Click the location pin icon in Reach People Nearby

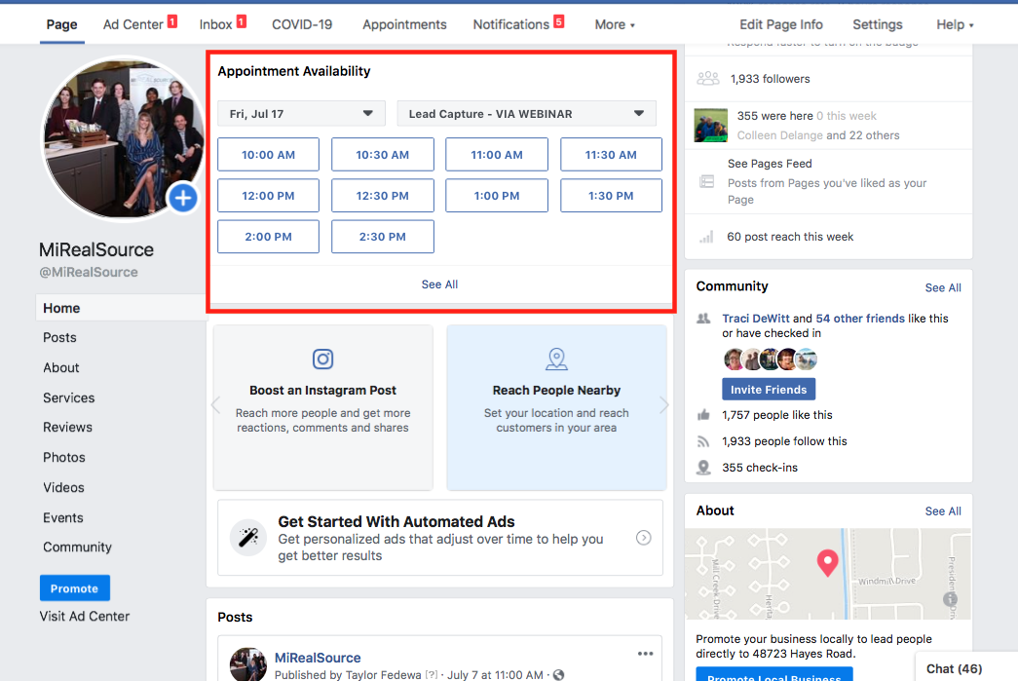tap(556, 359)
